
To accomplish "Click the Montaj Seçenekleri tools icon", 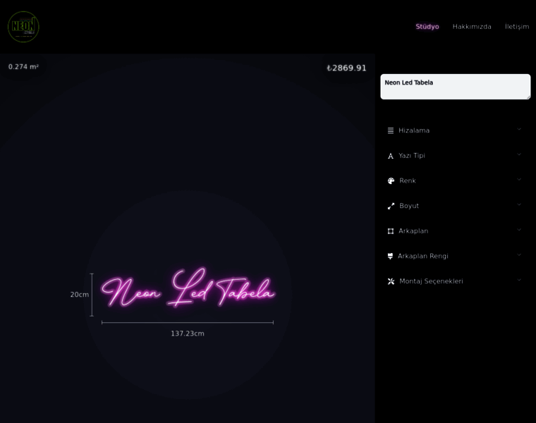I will pos(391,281).
